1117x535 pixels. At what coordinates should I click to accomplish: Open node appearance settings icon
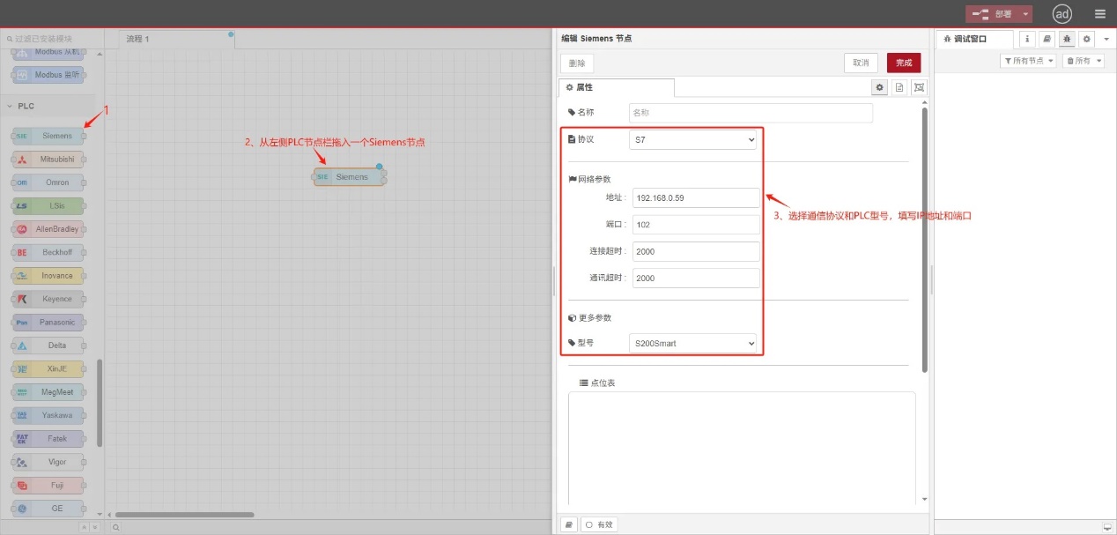[x=919, y=87]
